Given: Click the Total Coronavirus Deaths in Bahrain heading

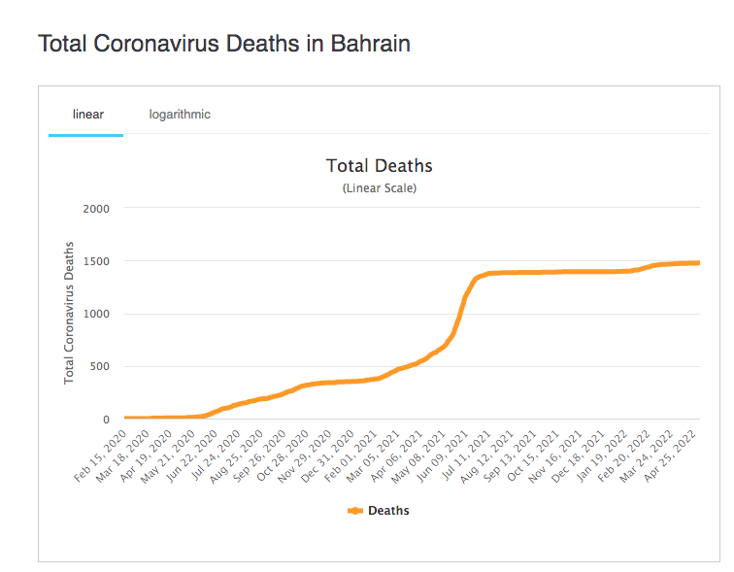Looking at the screenshot, I should click(x=223, y=44).
